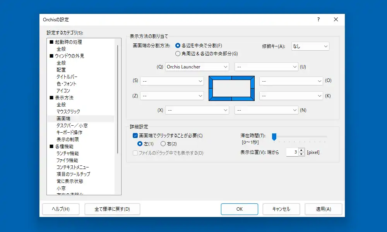Click 全て標準に戻す(D) button

pos(112,209)
